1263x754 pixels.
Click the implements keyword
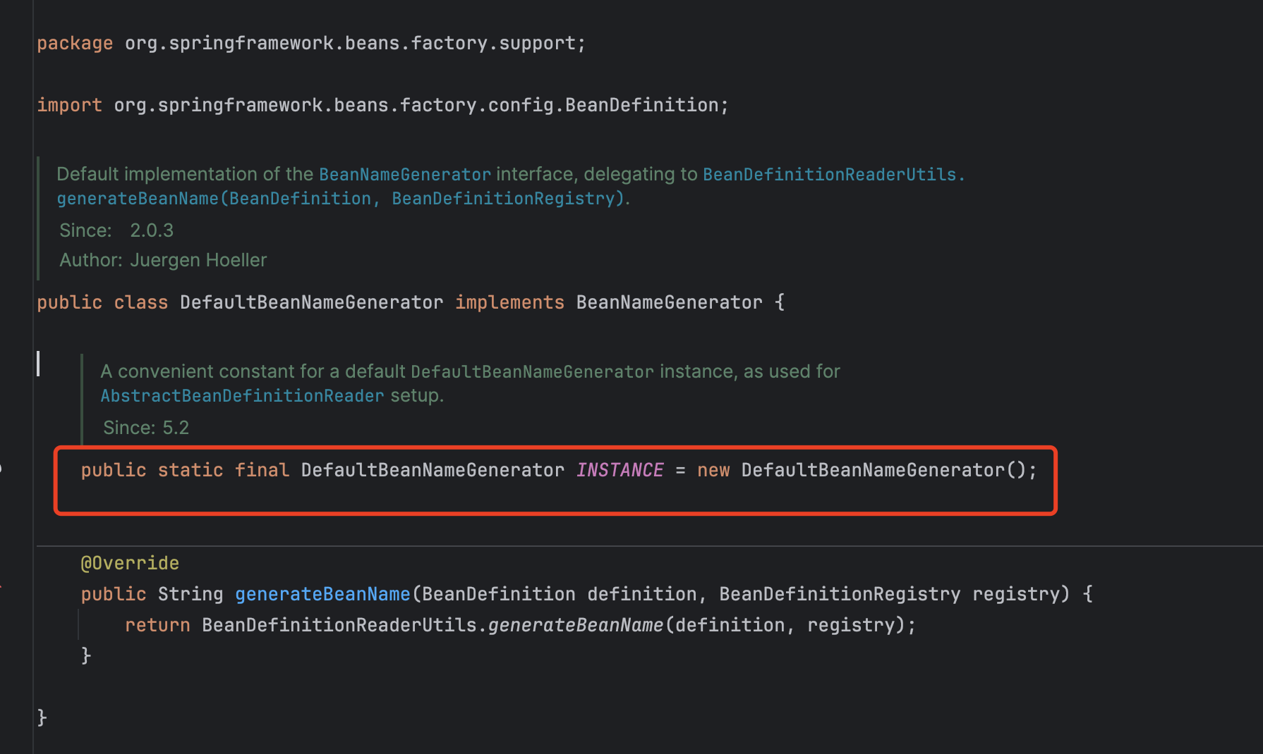tap(509, 302)
